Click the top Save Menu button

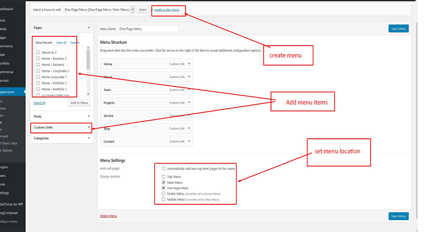click(398, 29)
